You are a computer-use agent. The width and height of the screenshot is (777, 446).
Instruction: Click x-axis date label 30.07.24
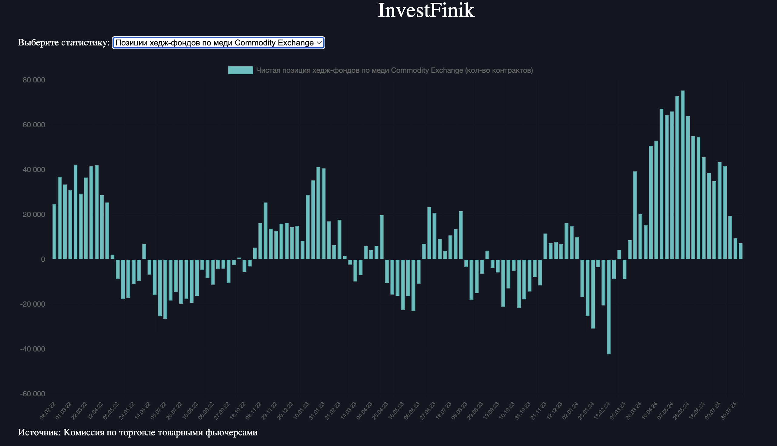pos(728,411)
